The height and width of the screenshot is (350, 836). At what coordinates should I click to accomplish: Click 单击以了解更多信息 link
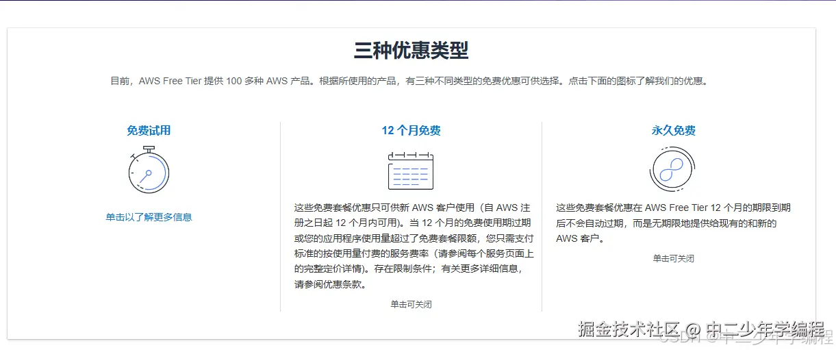[149, 217]
